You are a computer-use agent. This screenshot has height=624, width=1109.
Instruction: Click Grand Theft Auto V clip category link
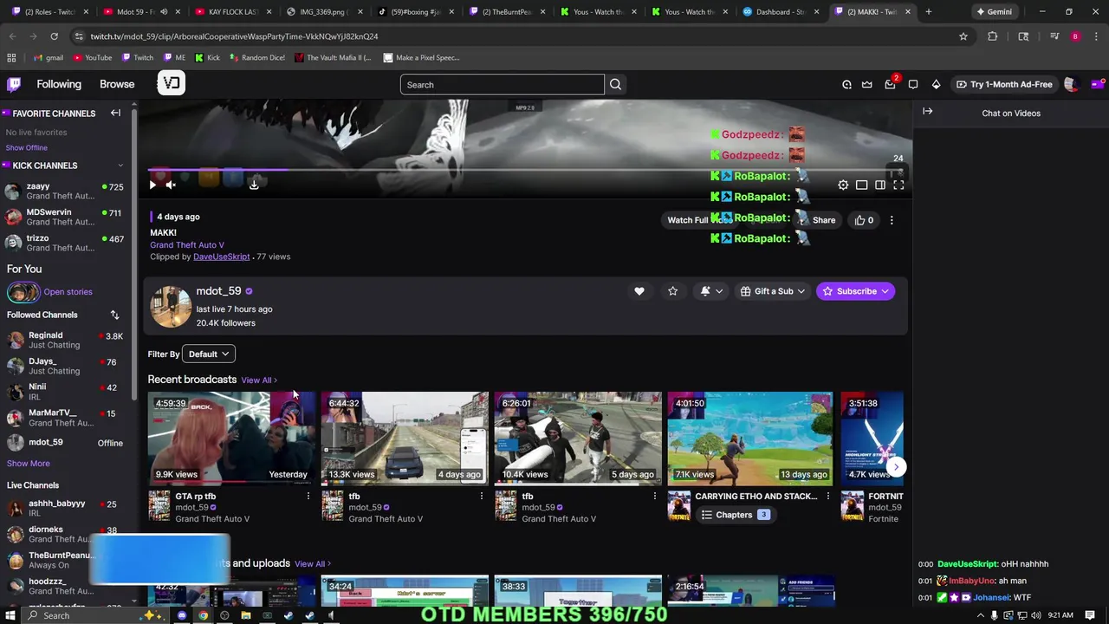click(187, 245)
